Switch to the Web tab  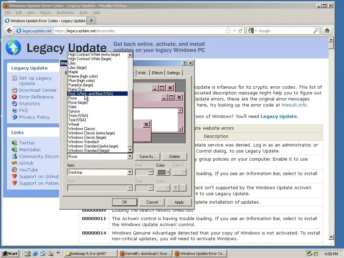tap(141, 73)
